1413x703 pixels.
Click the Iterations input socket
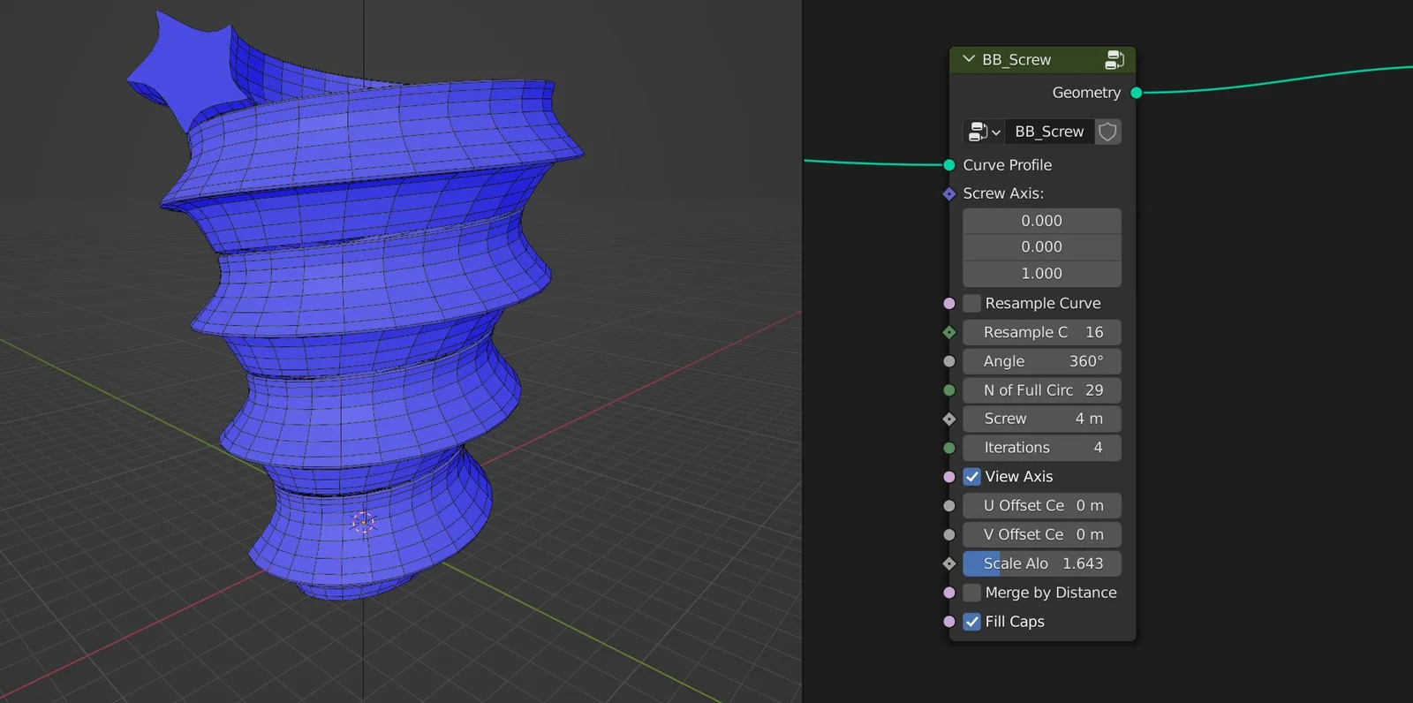(x=949, y=448)
